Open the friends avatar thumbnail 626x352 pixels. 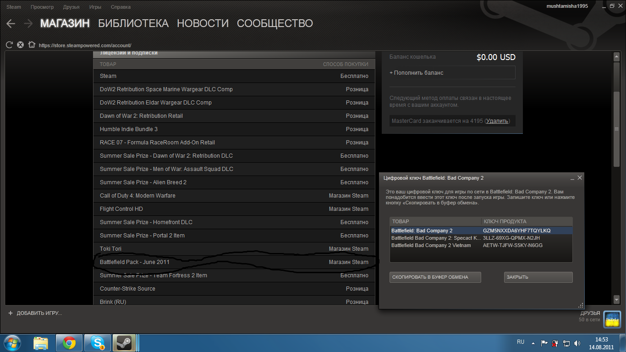pyautogui.click(x=612, y=319)
